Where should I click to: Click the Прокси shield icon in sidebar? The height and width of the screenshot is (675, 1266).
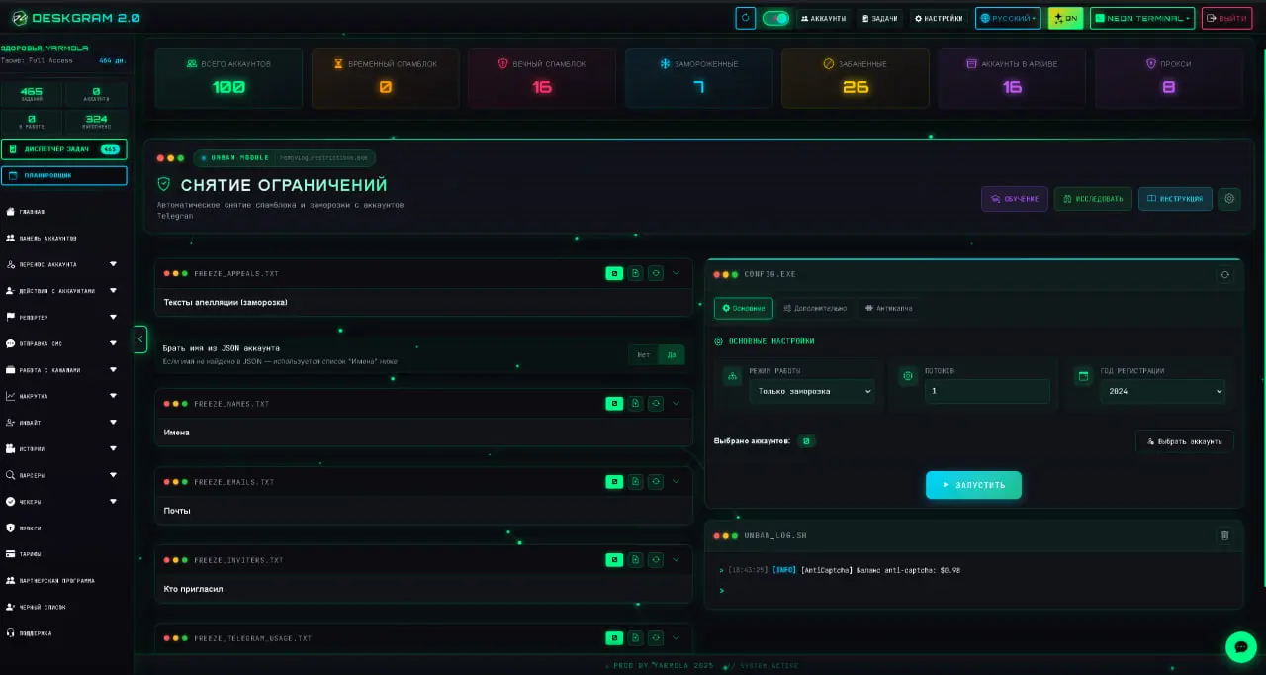(10, 528)
